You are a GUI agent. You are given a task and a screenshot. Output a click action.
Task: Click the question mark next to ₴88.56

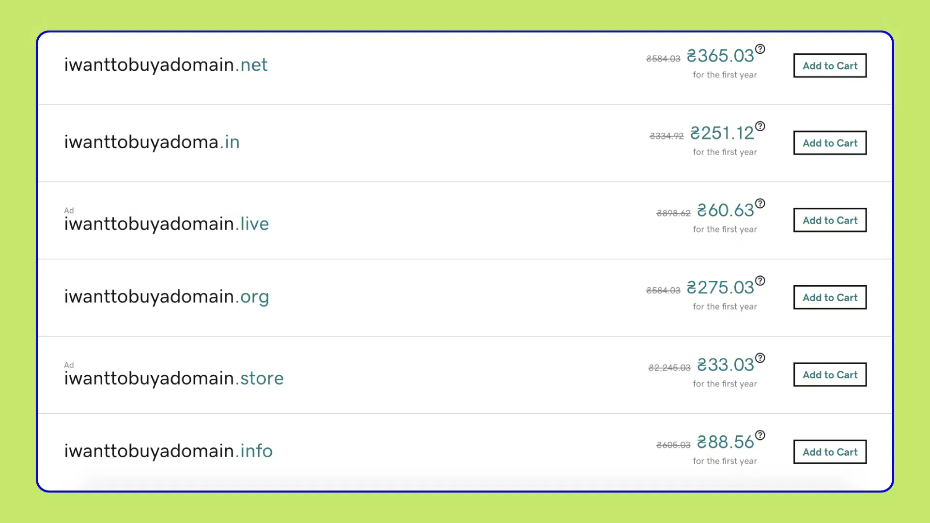760,435
